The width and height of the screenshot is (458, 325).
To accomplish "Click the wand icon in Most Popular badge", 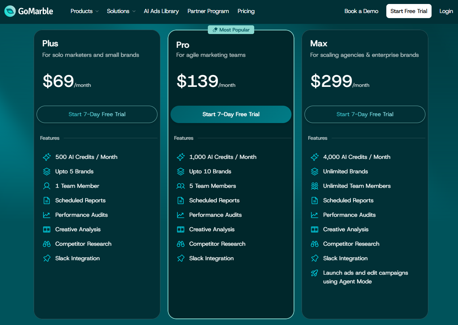I will point(215,30).
